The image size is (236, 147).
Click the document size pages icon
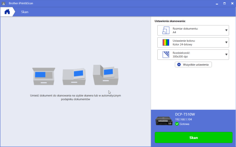click(x=166, y=30)
